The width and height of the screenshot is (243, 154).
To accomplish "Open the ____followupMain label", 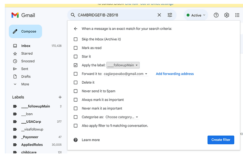I will tap(35, 106).
